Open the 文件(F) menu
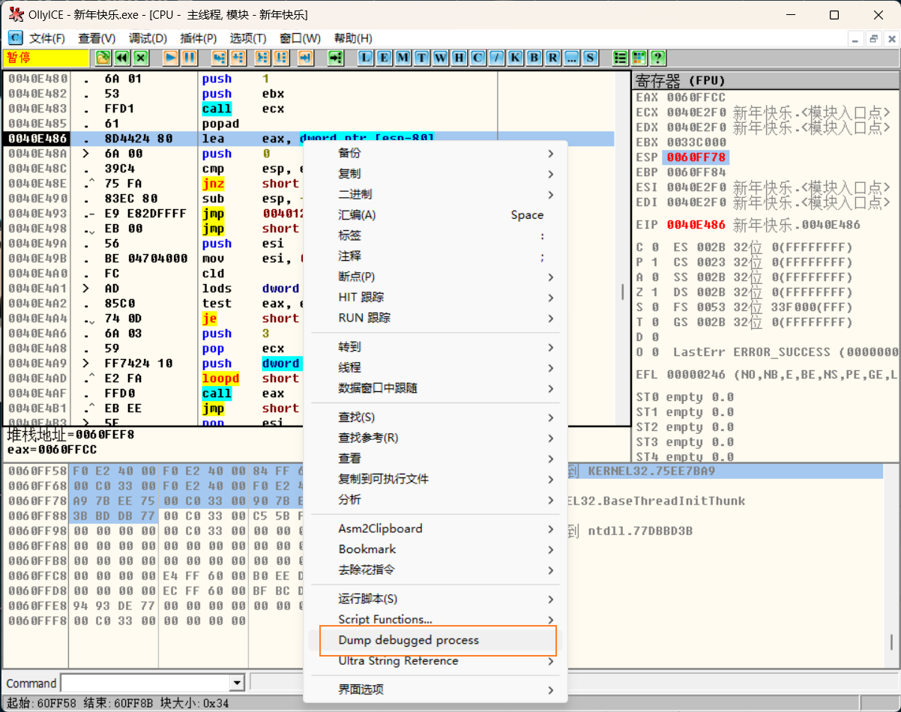Viewport: 901px width, 712px height. (47, 38)
